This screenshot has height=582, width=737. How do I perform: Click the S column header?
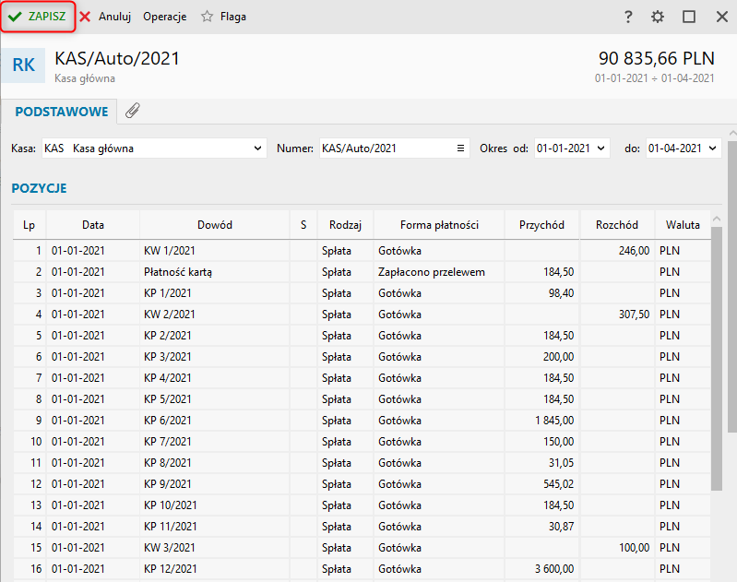(x=303, y=225)
